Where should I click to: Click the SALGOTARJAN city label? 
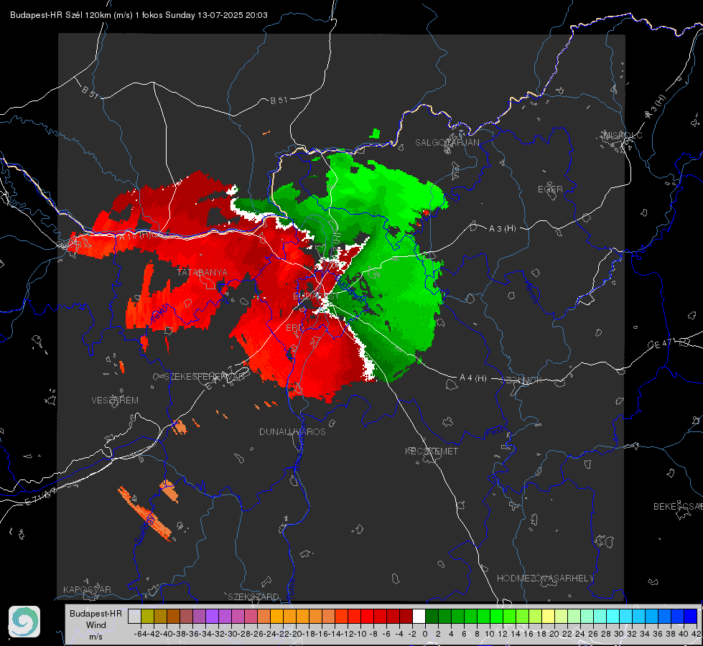pos(447,143)
